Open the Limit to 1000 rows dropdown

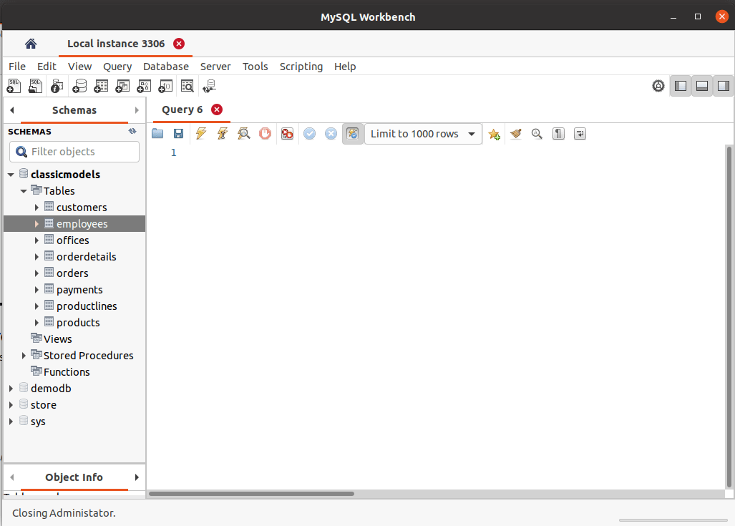pos(423,134)
